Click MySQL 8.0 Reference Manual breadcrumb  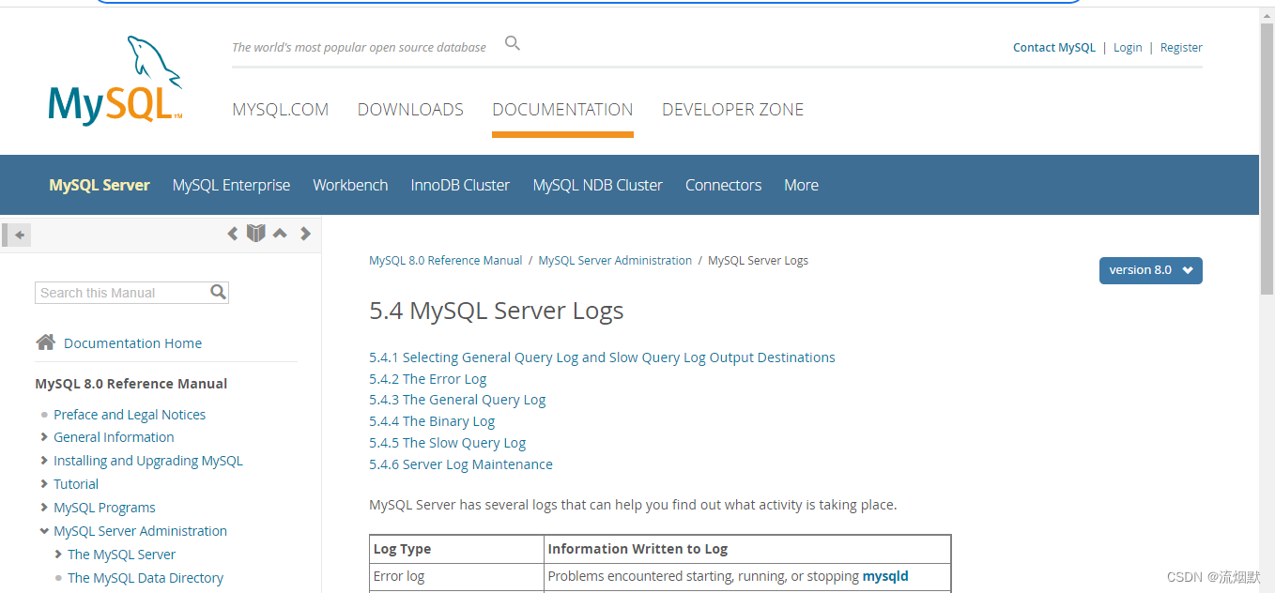click(x=445, y=261)
